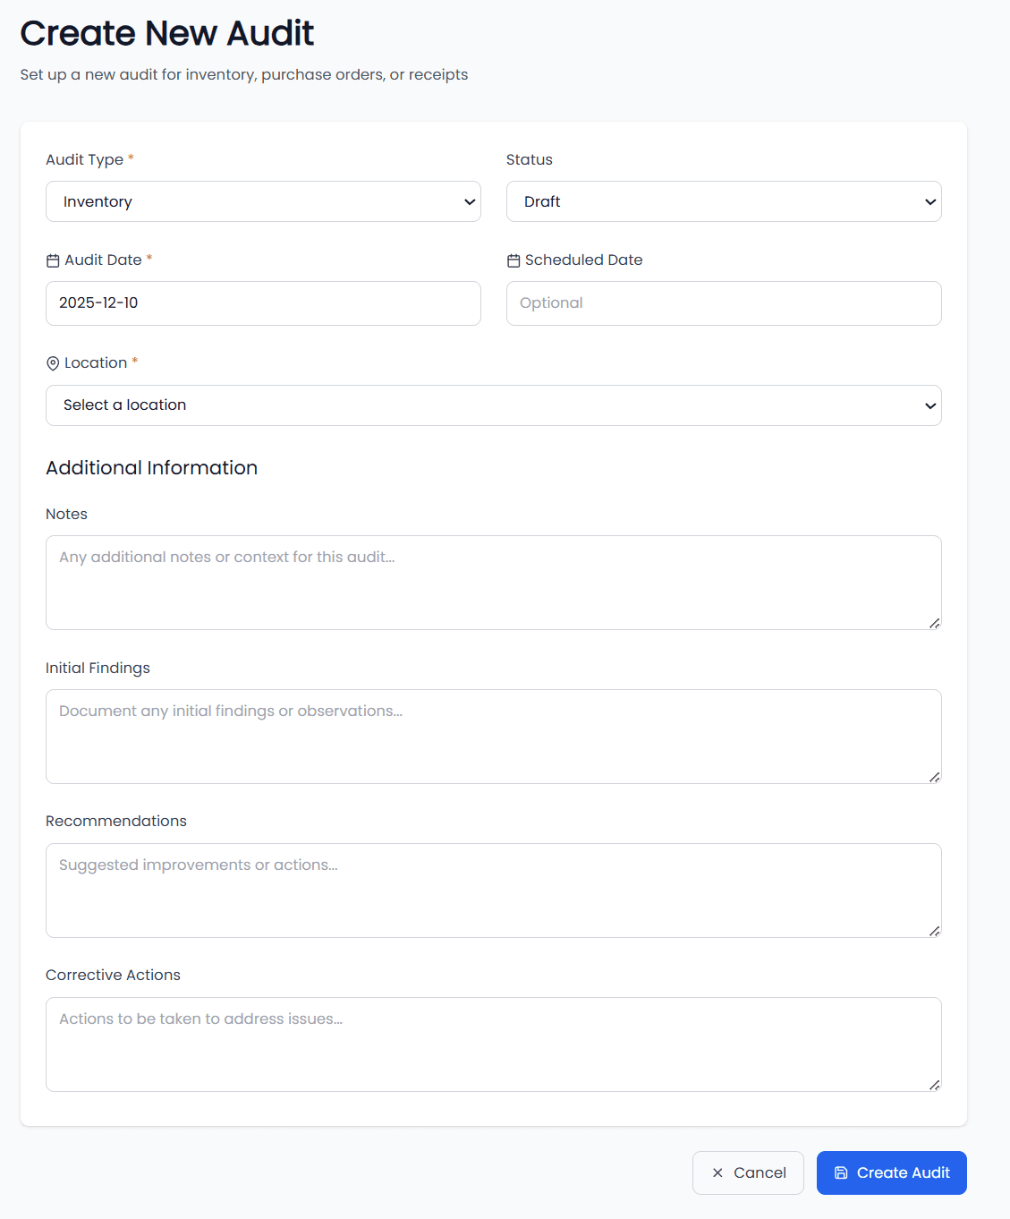Open the Audit Type dropdown
Viewport: 1010px width, 1219px height.
point(263,201)
